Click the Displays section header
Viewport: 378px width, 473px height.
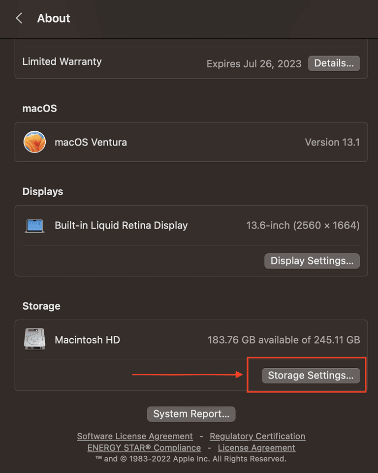click(42, 191)
